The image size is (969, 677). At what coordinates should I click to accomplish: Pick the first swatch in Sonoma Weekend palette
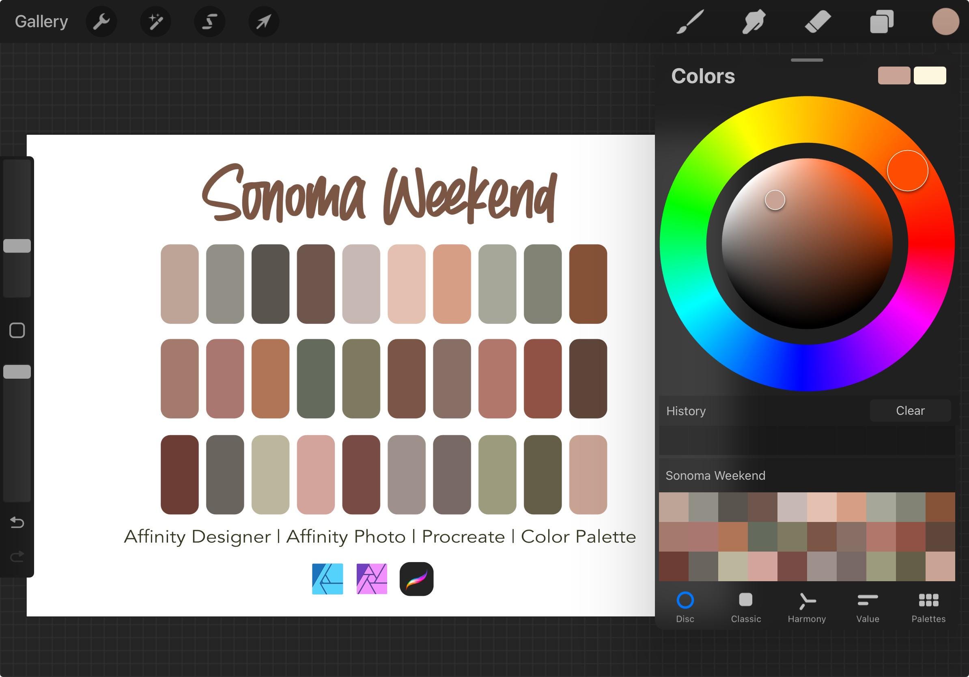point(674,507)
